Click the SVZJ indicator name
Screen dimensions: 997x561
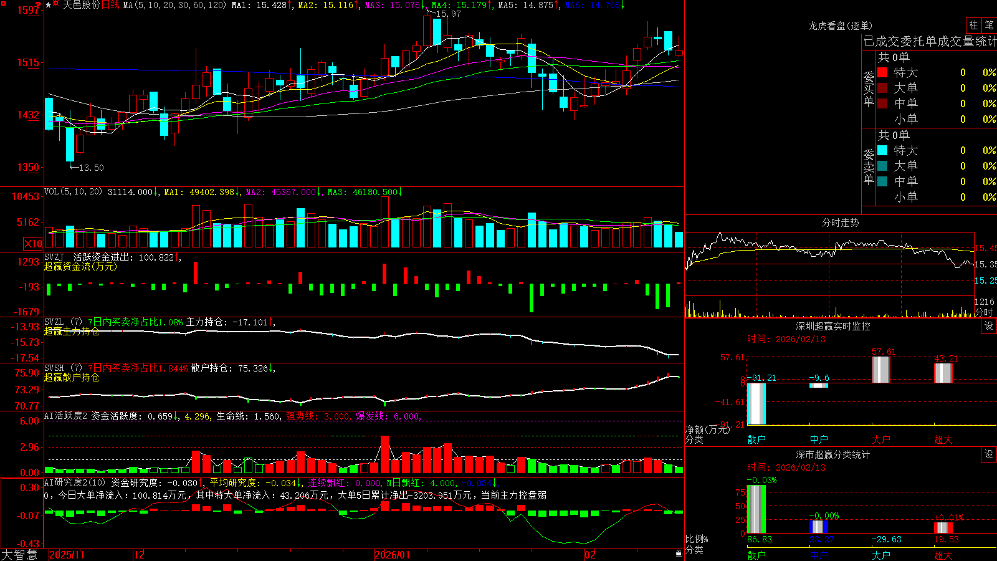(54, 257)
